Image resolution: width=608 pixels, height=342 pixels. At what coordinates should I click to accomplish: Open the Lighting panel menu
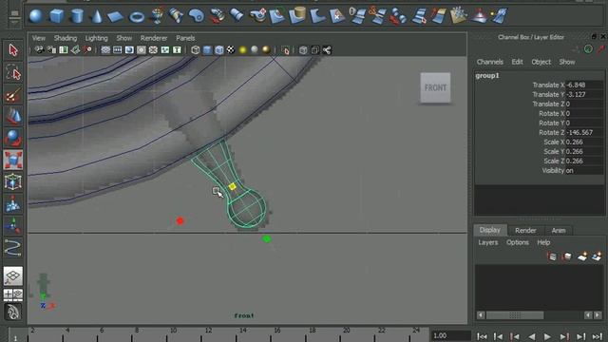97,38
